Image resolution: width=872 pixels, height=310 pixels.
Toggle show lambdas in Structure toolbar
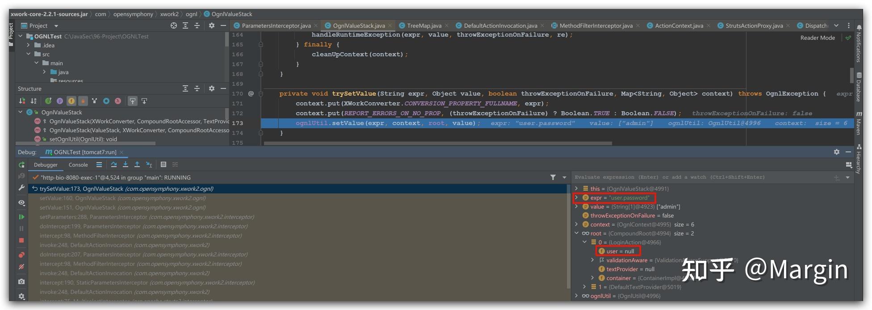pyautogui.click(x=118, y=101)
